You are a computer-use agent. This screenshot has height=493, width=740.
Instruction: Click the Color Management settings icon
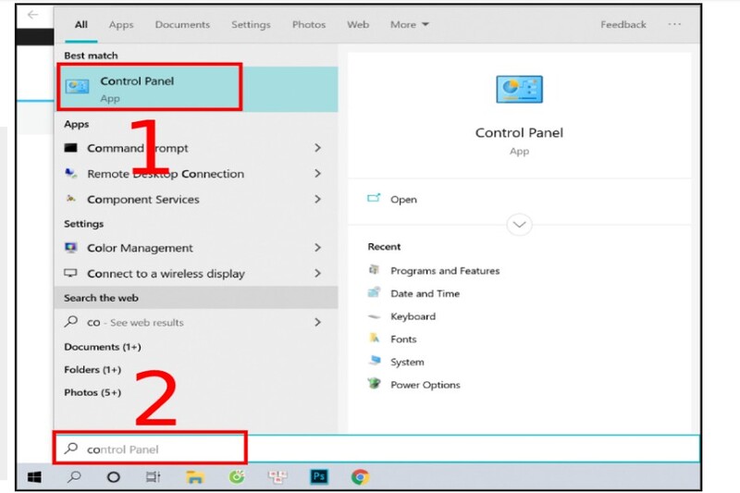click(71, 247)
